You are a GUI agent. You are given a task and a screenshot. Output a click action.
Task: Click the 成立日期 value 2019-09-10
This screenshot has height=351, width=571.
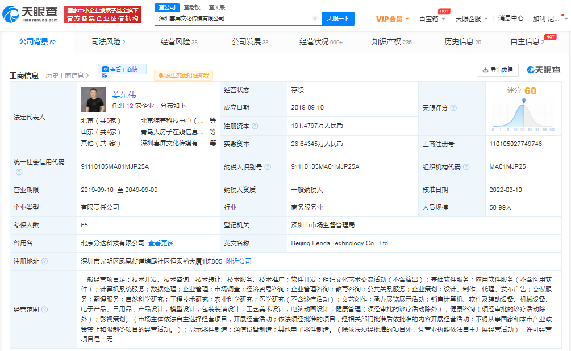coord(307,108)
